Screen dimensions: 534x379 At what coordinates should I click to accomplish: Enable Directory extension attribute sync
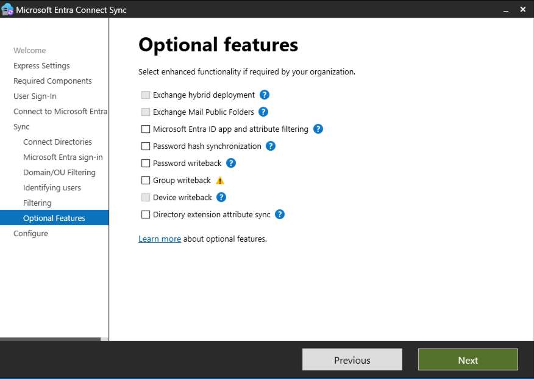point(144,214)
